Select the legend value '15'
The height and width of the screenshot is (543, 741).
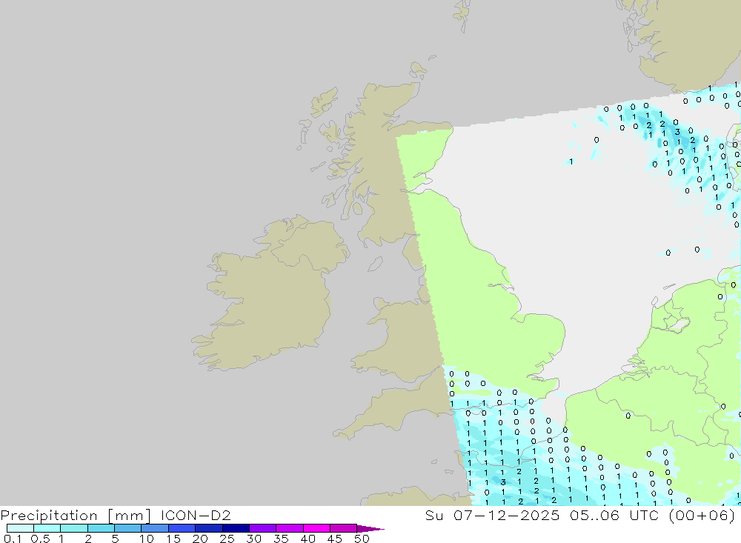173,539
